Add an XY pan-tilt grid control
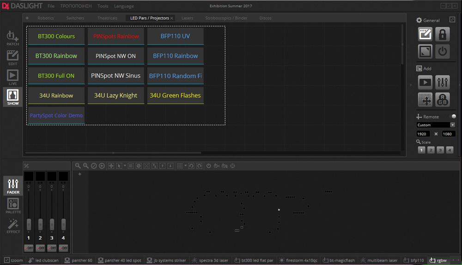This screenshot has width=462, height=265. coord(425,100)
